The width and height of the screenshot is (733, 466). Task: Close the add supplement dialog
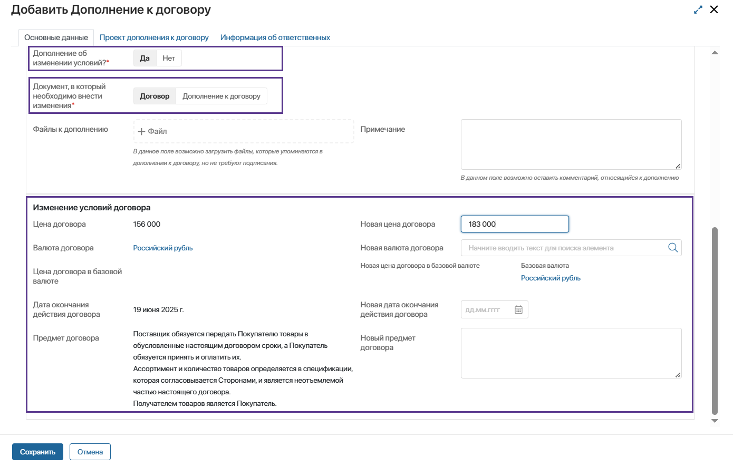pos(714,9)
